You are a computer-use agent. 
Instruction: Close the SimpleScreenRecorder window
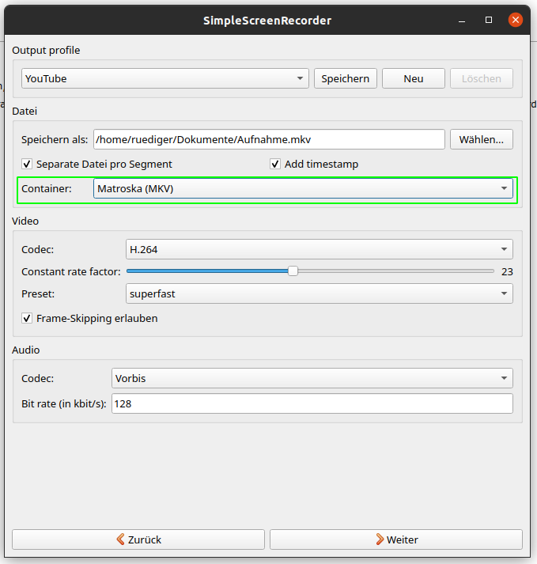coord(516,20)
